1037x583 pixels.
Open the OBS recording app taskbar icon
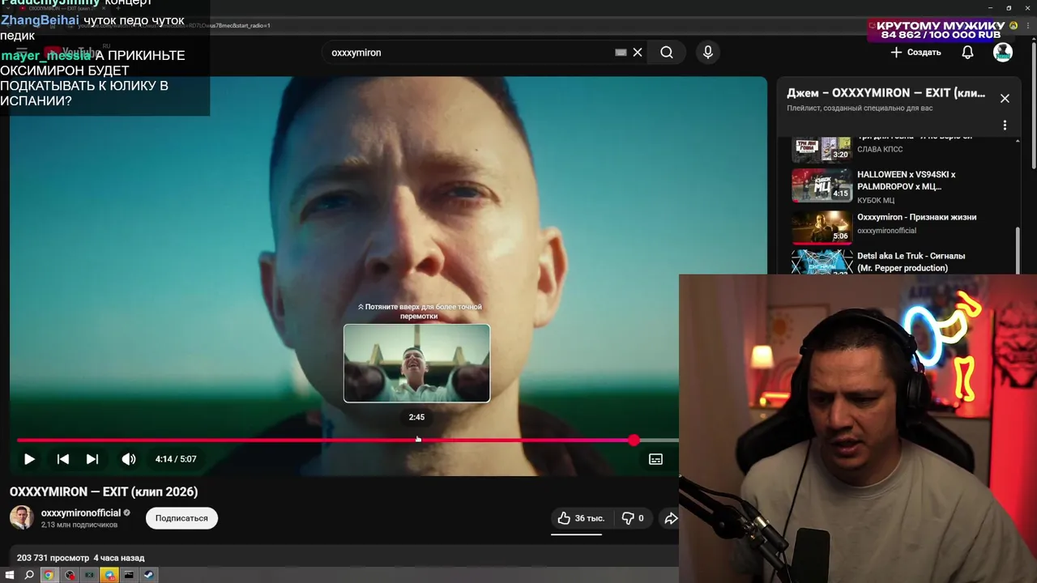[x=70, y=575]
